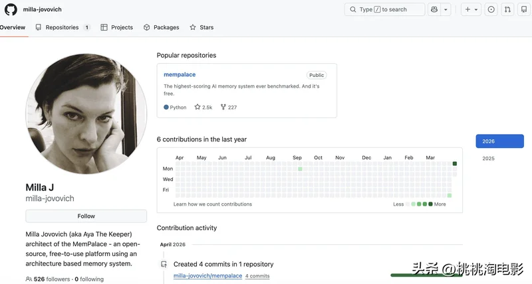Open the repositories icon at far right of header
This screenshot has height=284, width=532.
coord(524,9)
